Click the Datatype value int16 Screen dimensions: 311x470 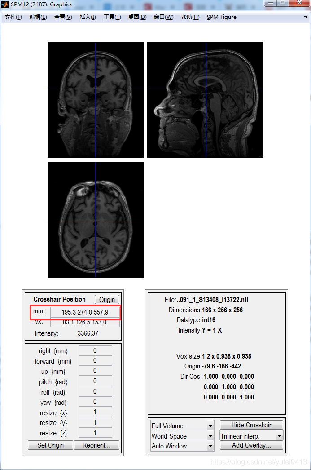click(x=209, y=320)
